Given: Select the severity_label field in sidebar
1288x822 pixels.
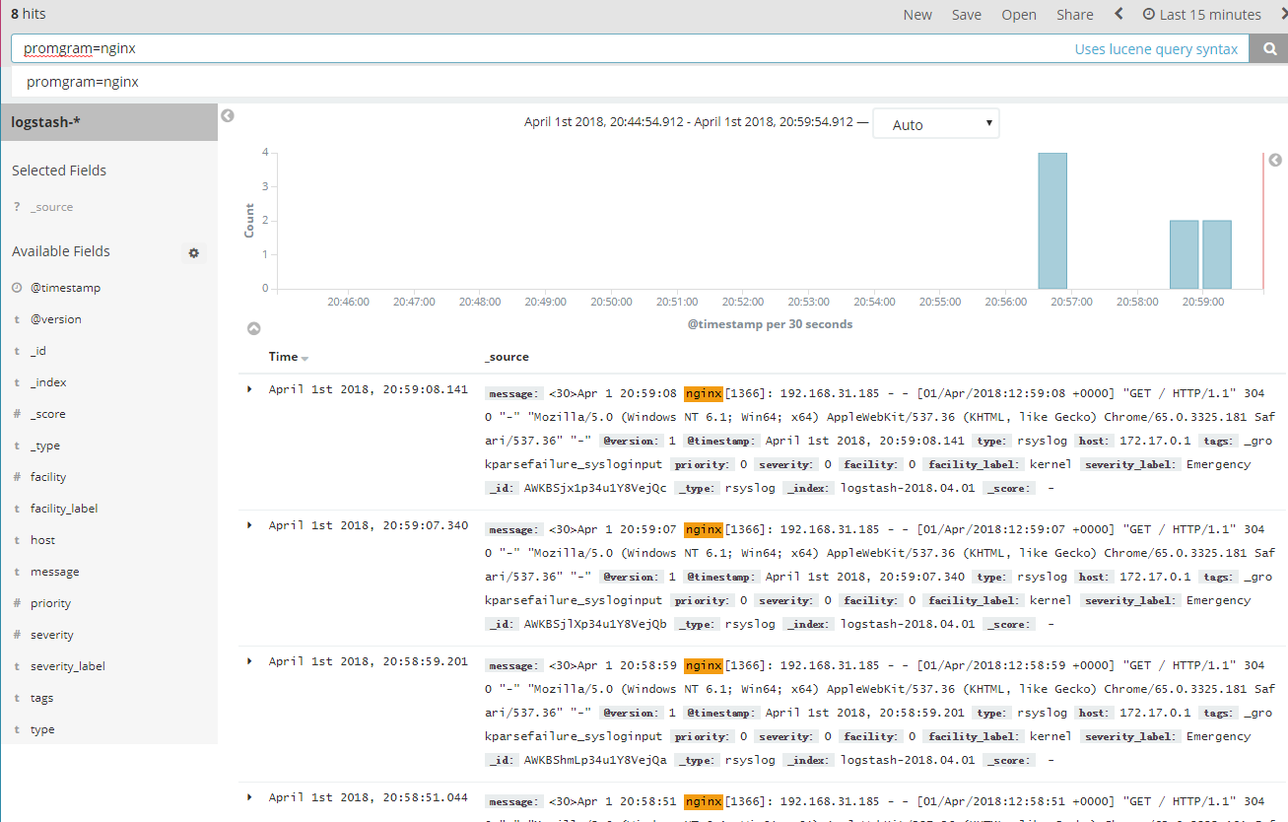Looking at the screenshot, I should [x=67, y=666].
